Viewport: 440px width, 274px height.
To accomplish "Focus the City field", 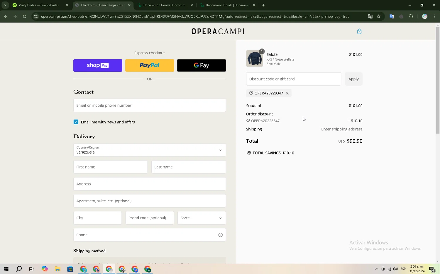I will coord(97,218).
